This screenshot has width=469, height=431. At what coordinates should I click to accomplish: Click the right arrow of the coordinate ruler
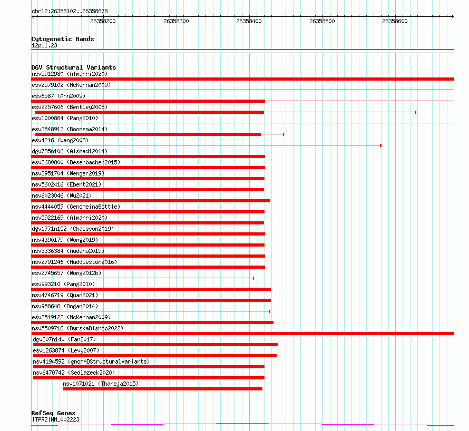pyautogui.click(x=453, y=16)
